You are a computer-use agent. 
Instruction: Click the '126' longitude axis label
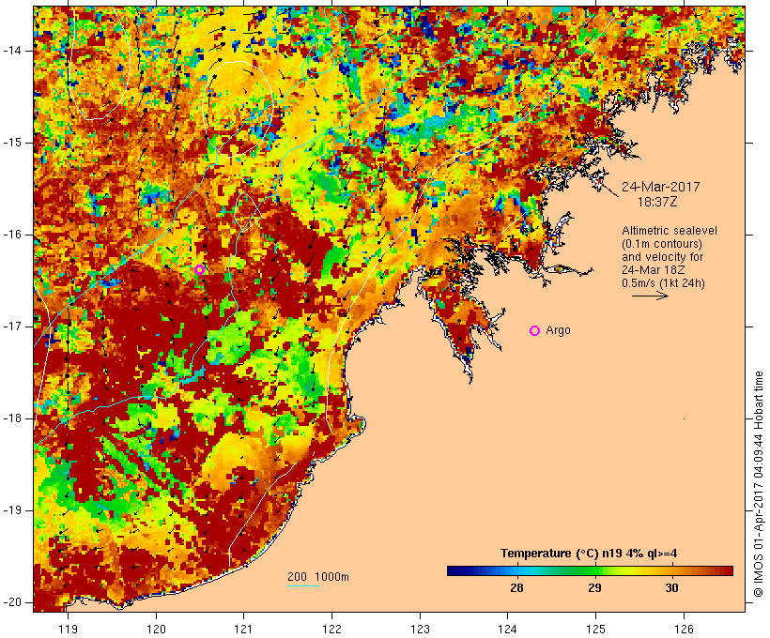[684, 629]
